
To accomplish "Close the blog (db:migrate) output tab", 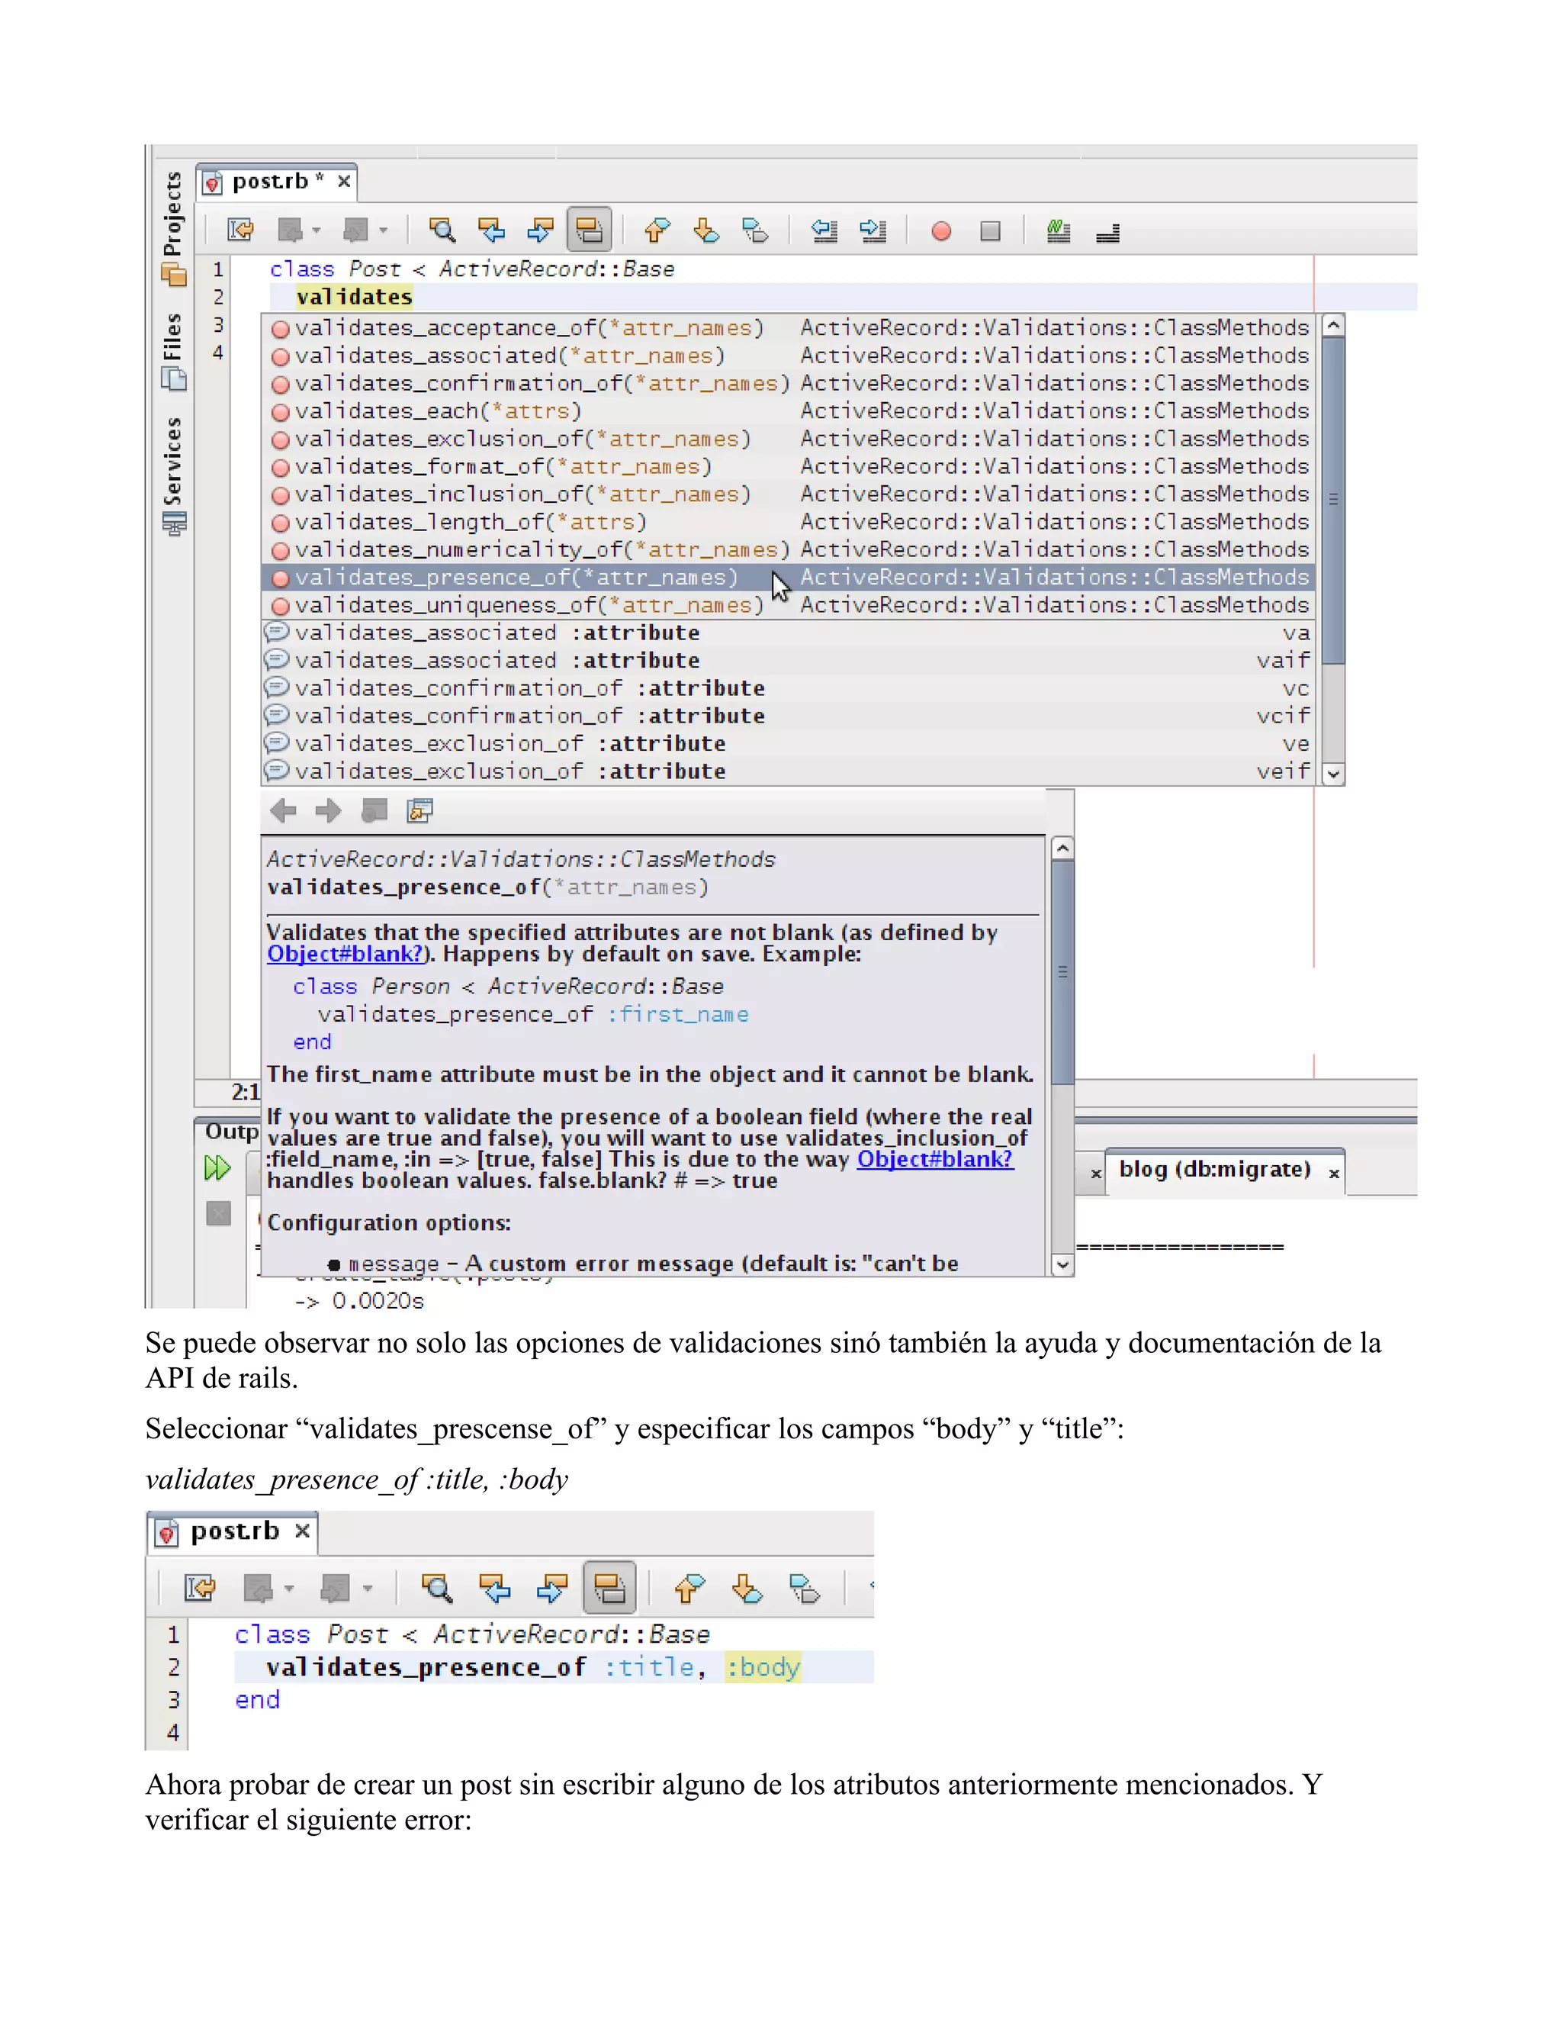I will [x=1333, y=1174].
